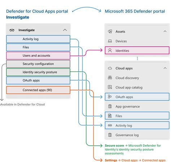Click the Files document icon in Cloud apps
The height and width of the screenshot is (162, 171).
click(x=110, y=116)
